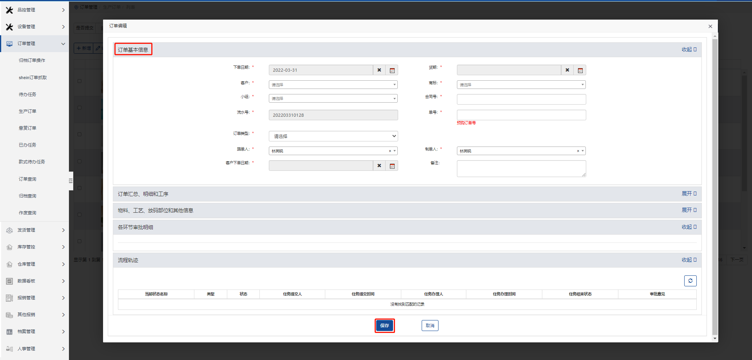Open the 客户 dropdown
This screenshot has width=752, height=360.
click(x=333, y=85)
